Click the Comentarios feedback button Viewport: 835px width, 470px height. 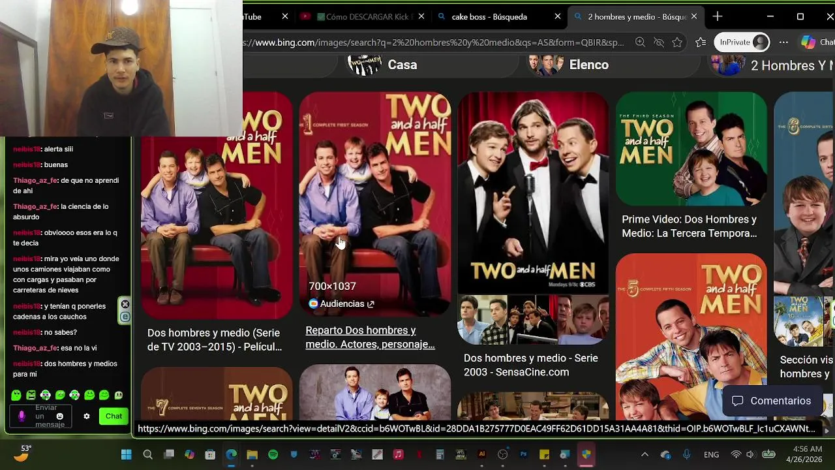[x=772, y=401]
